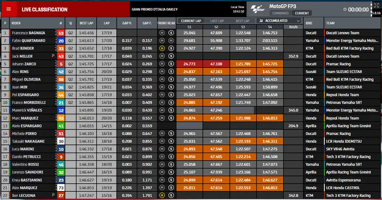The width and height of the screenshot is (382, 200).
Task: Click Petrucci's rear tyre S icon
Action: point(171,156)
